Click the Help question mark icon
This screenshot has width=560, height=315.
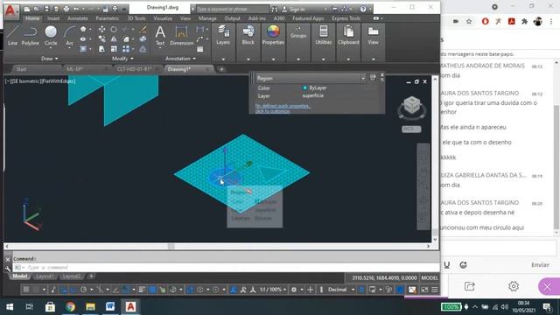(x=363, y=9)
